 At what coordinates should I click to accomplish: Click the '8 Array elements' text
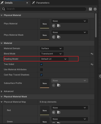coord(48,102)
